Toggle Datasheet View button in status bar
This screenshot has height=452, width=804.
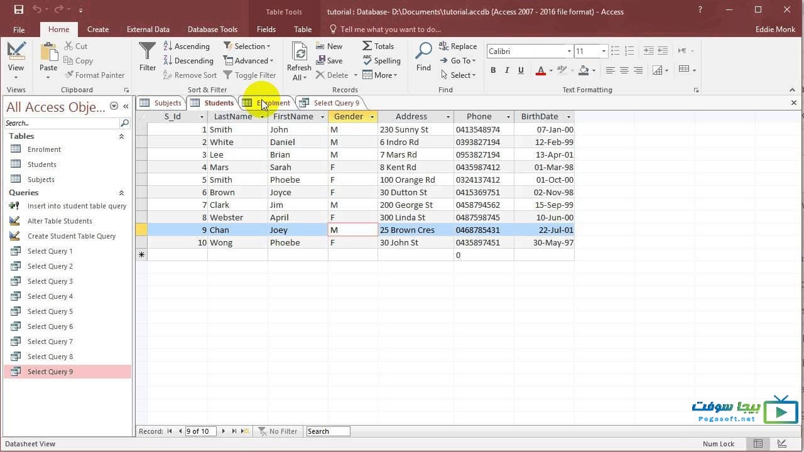click(x=758, y=444)
